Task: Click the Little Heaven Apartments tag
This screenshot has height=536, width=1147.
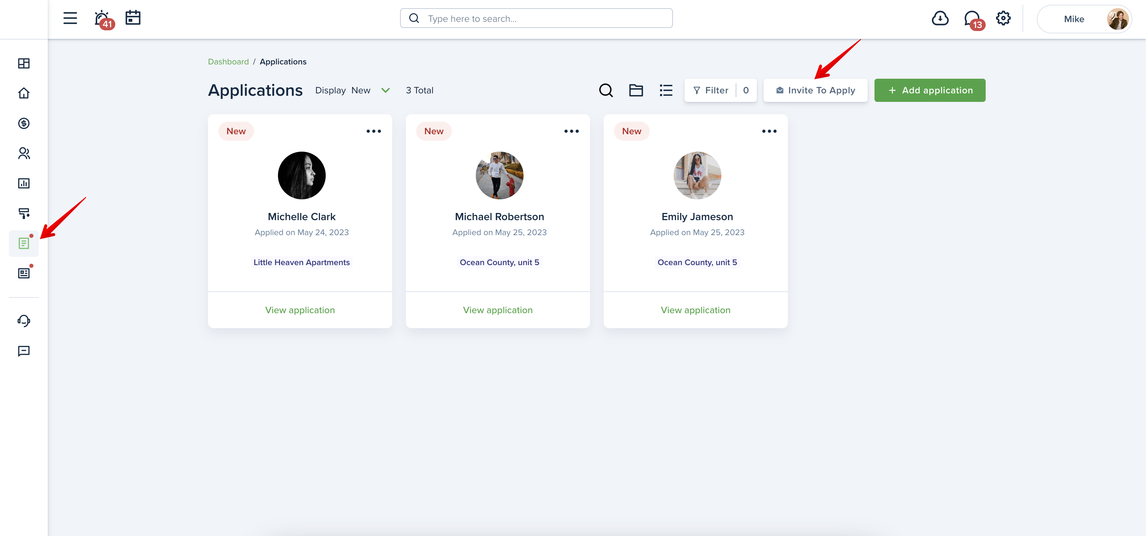Action: tap(302, 262)
